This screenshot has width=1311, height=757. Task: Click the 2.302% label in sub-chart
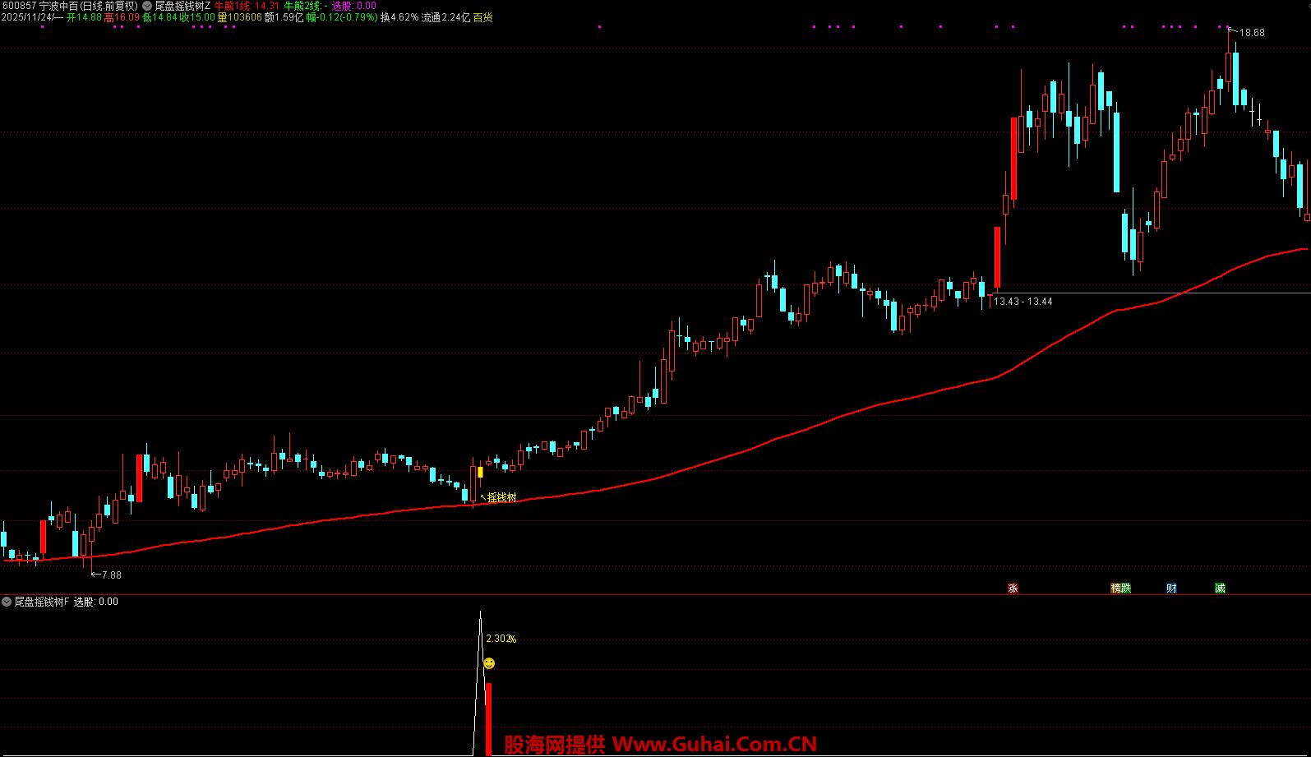click(501, 639)
